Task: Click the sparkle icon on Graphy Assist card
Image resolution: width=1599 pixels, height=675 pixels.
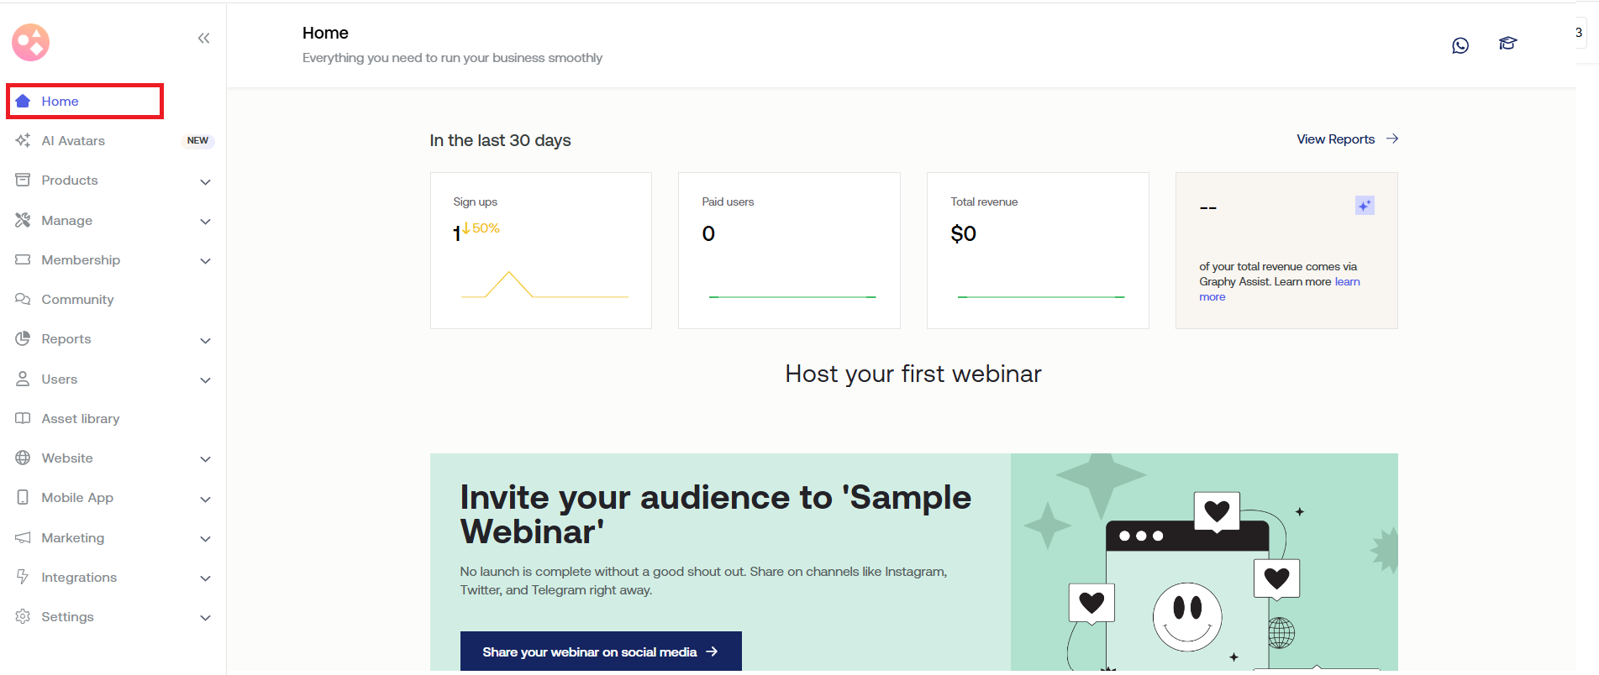Action: click(x=1364, y=206)
